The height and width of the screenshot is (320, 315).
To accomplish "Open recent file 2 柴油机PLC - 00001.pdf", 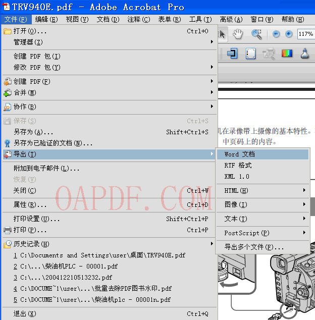I will [110, 266].
